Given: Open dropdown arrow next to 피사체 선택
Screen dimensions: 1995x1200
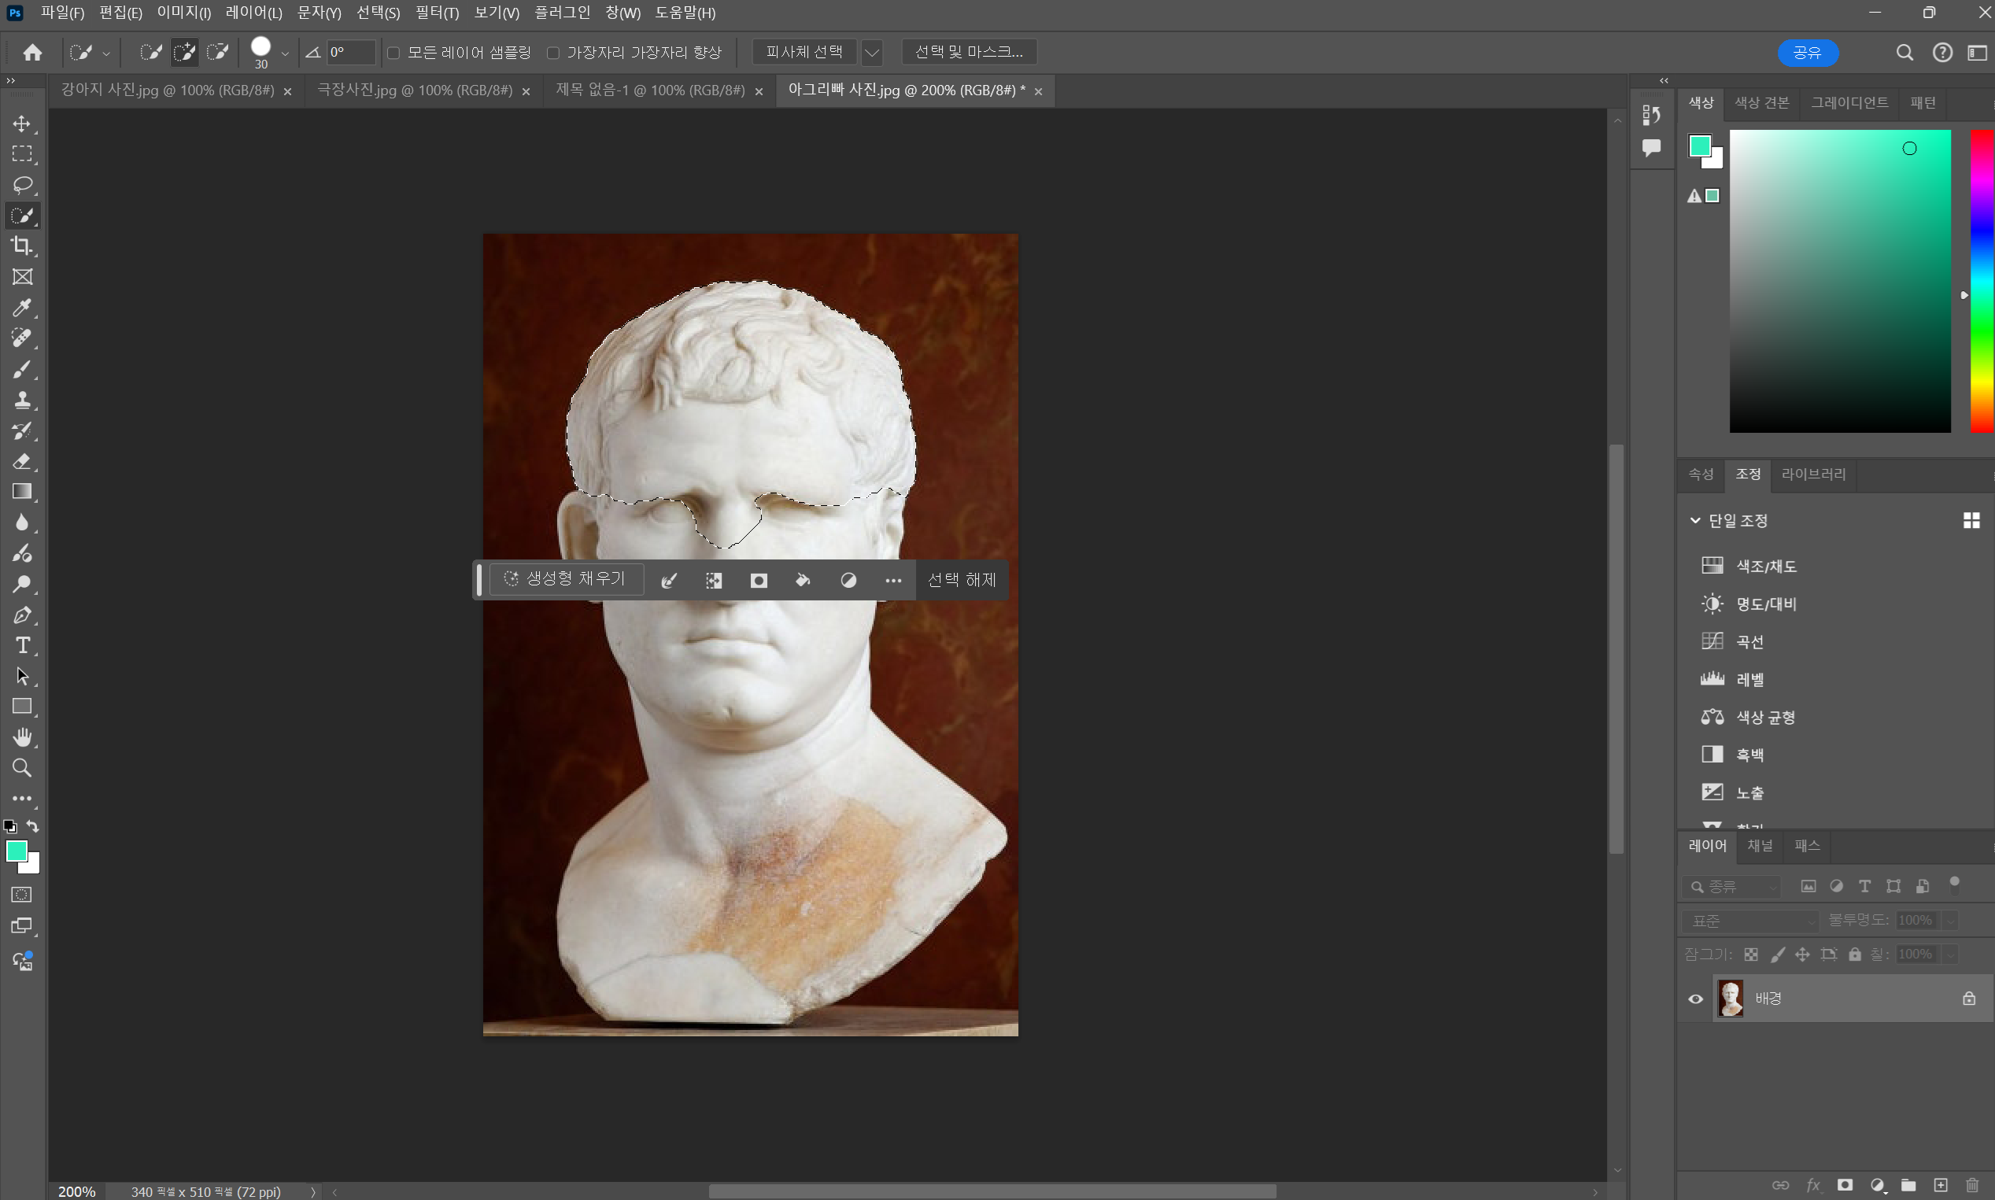Looking at the screenshot, I should pyautogui.click(x=871, y=53).
